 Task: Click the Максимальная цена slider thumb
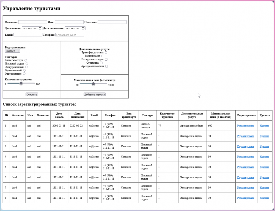[x=93, y=84]
